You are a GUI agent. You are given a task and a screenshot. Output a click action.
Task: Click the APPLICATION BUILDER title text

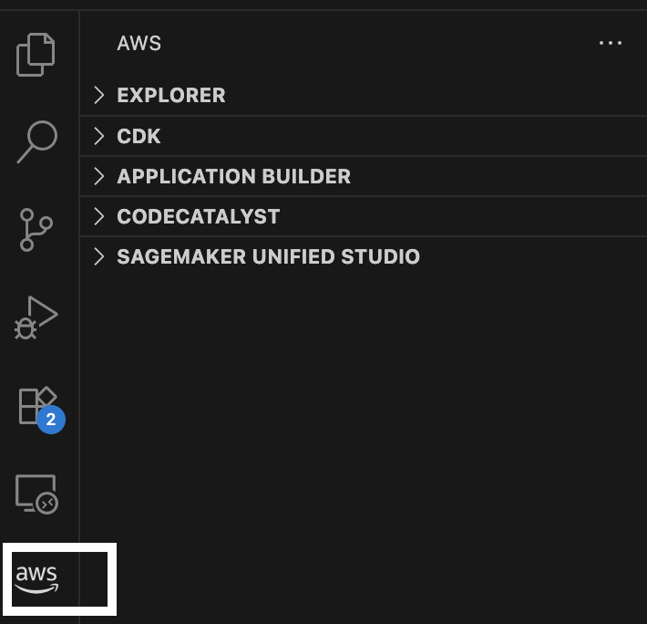point(233,176)
